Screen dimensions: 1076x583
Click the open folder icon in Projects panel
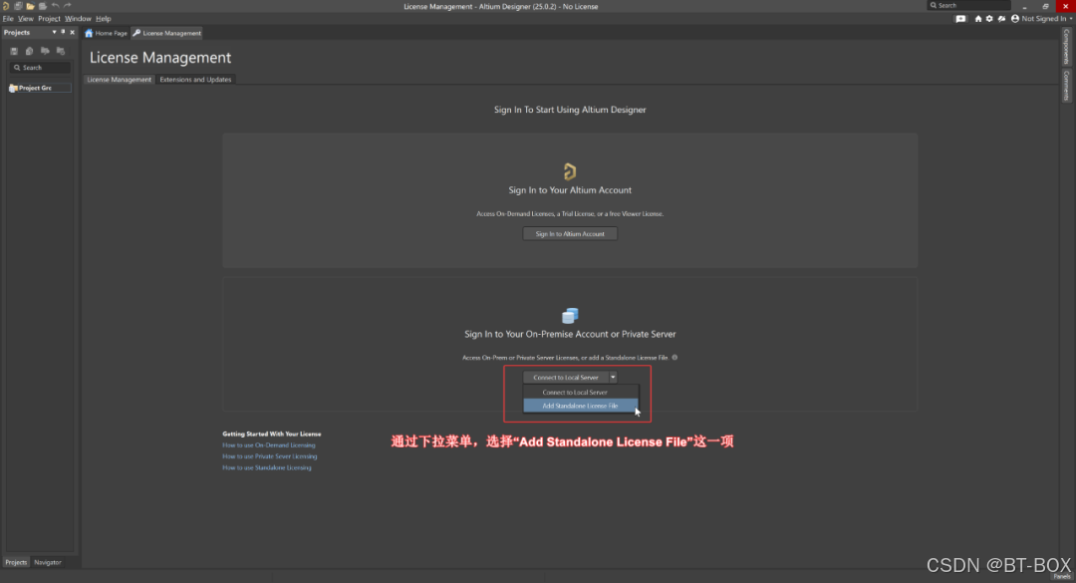[x=45, y=51]
